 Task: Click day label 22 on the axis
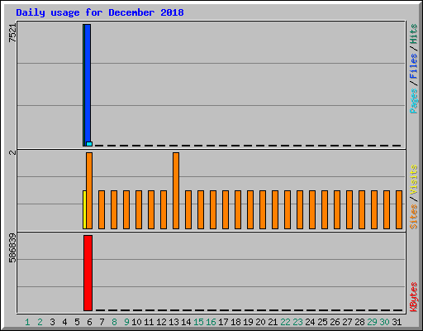285,322
